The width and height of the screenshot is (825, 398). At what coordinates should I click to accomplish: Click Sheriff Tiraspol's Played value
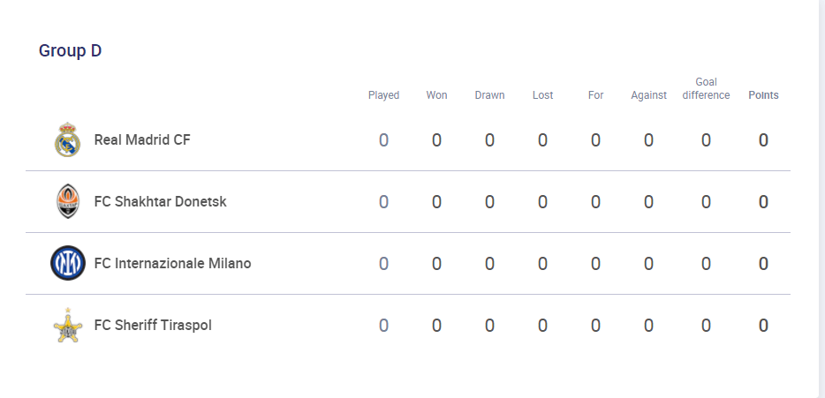pyautogui.click(x=383, y=326)
